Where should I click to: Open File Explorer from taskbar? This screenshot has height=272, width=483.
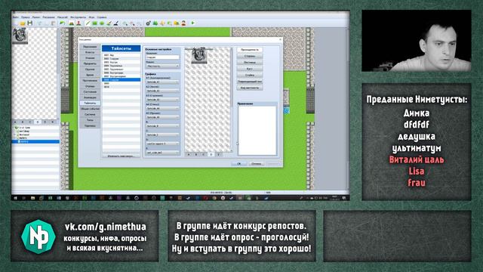pos(33,198)
